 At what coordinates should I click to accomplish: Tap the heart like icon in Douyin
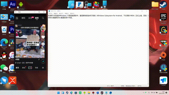(43, 37)
